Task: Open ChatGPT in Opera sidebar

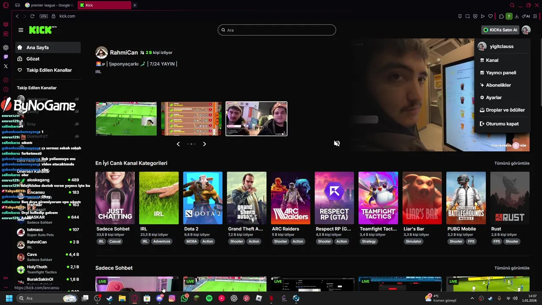Action: point(6,47)
